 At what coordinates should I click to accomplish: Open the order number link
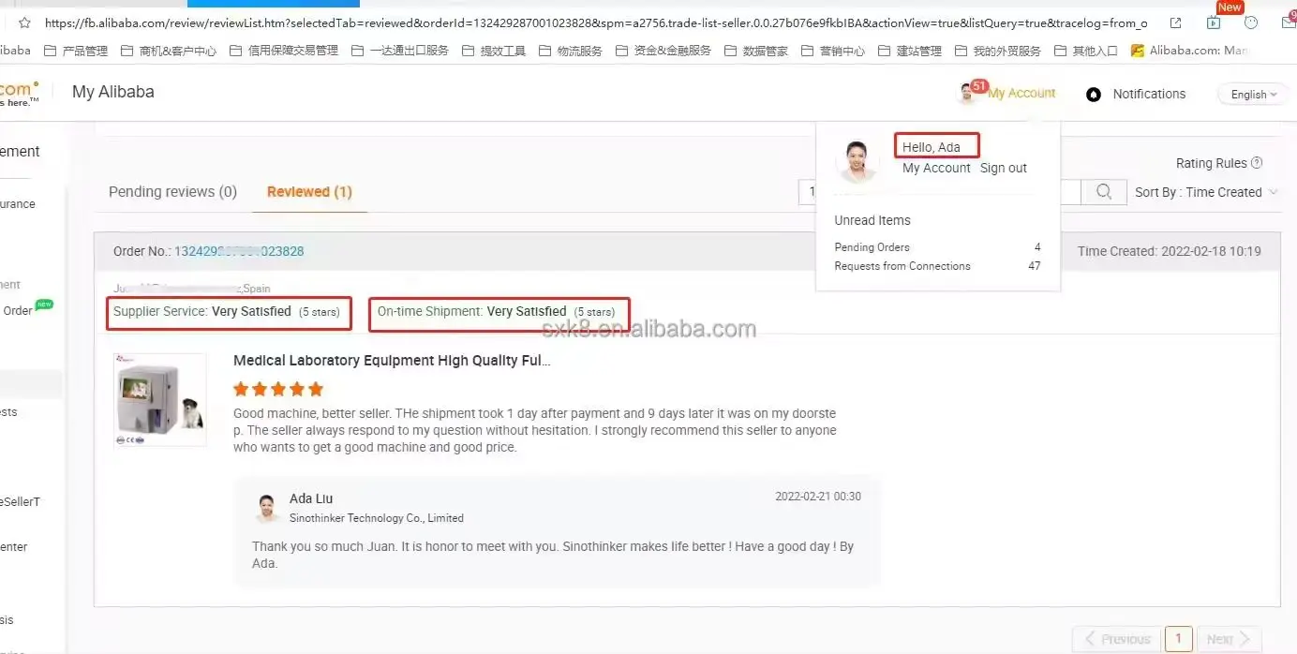239,251
